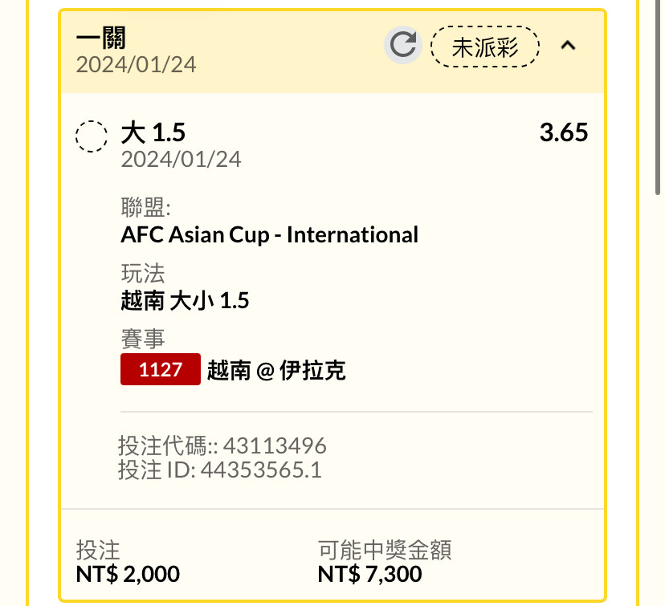Select the dashed circle beside 大 1.5
The width and height of the screenshot is (665, 606).
[x=92, y=136]
